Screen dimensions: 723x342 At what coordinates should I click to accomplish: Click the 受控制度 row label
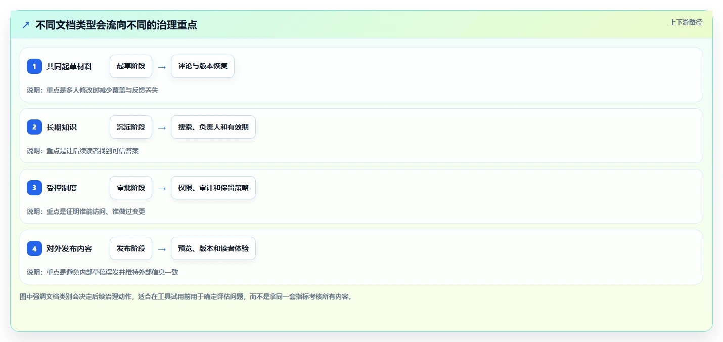pos(62,188)
